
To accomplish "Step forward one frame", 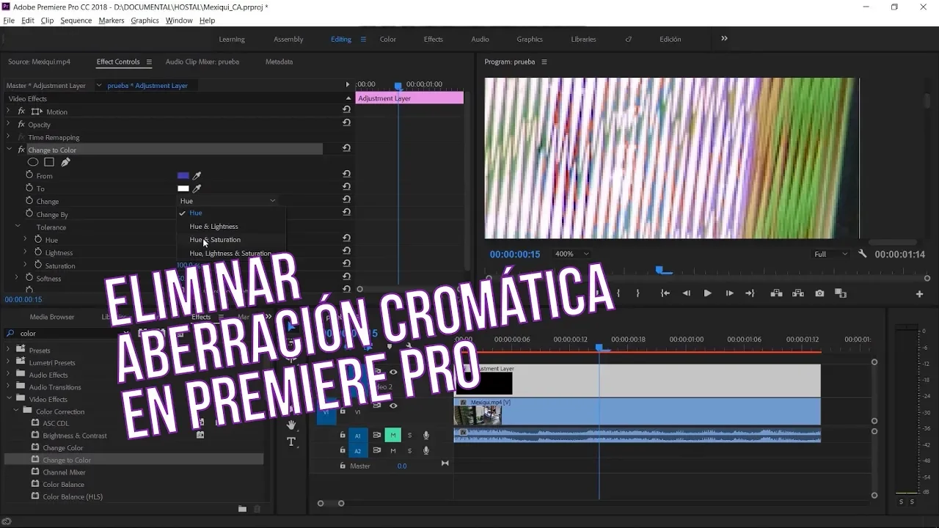I will pos(729,293).
